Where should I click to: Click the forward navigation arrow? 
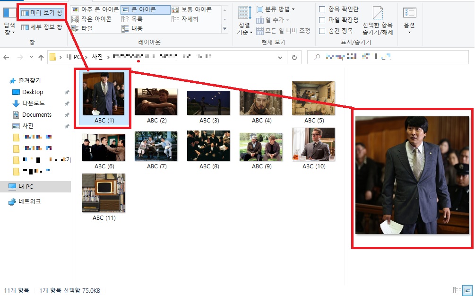tap(20, 57)
